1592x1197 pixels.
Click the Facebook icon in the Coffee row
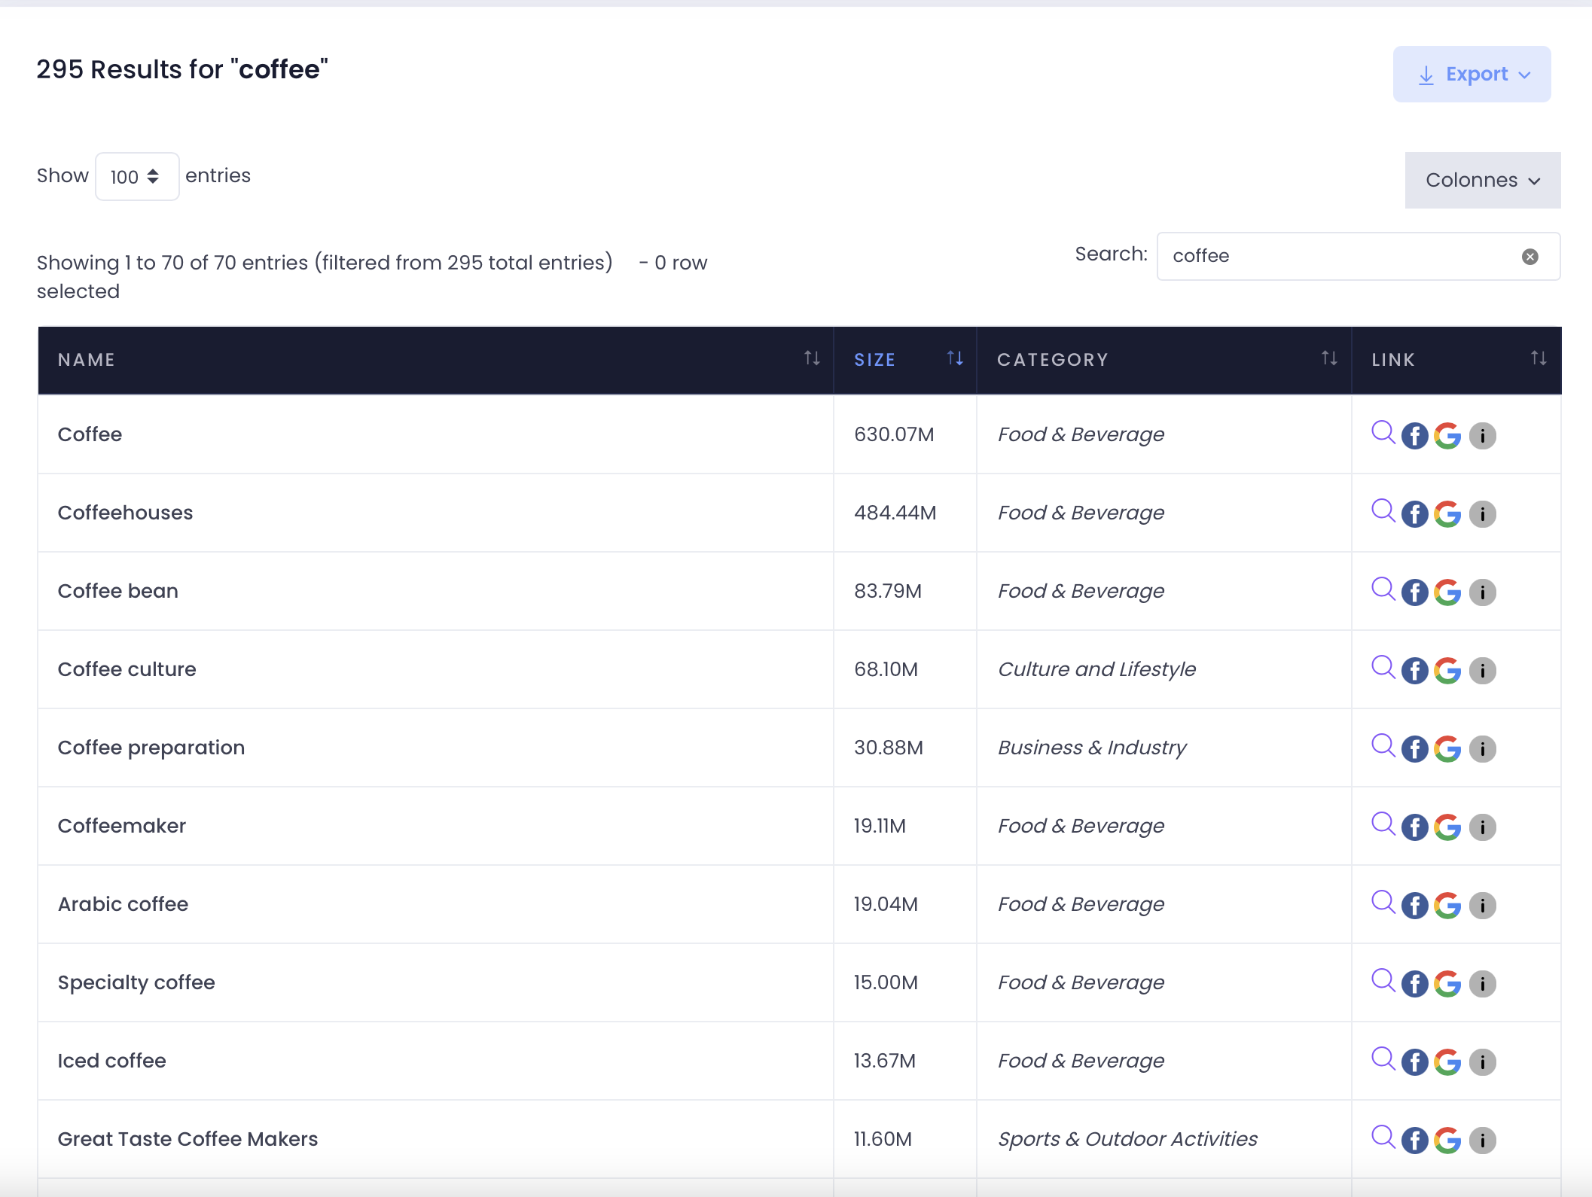[1414, 436]
